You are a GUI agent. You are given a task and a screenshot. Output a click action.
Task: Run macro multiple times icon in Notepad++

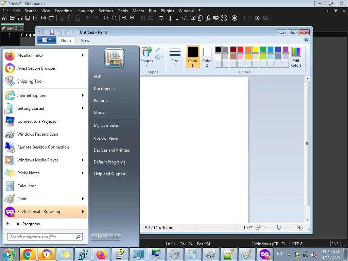point(258,18)
